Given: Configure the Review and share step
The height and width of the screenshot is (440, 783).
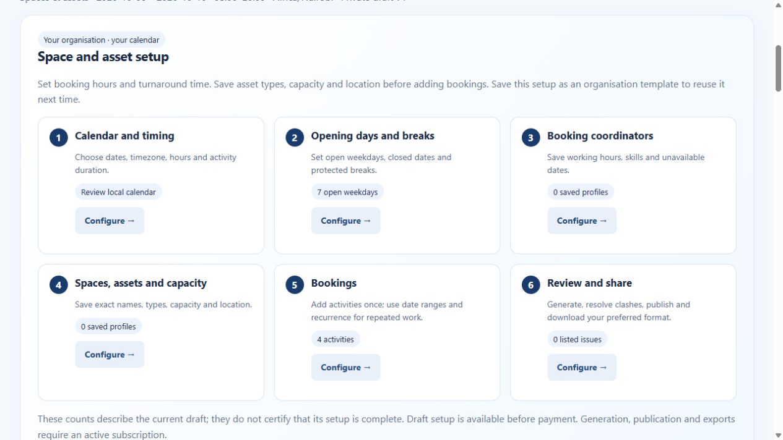Looking at the screenshot, I should coord(582,367).
